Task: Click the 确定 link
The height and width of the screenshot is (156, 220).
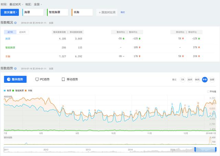Action: [x=123, y=12]
